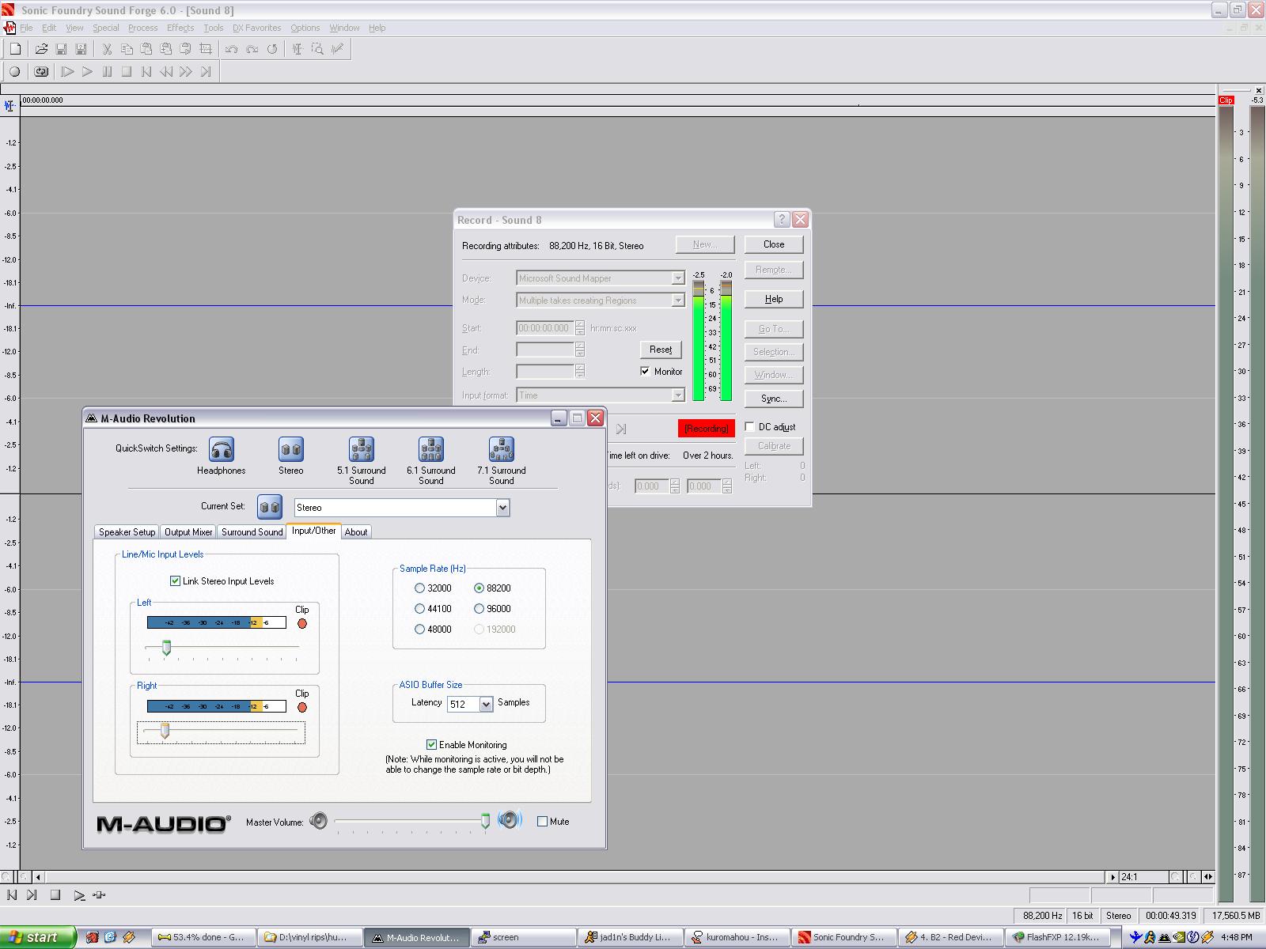Click the Record button in transport toolbar
The height and width of the screenshot is (949, 1266).
14,72
